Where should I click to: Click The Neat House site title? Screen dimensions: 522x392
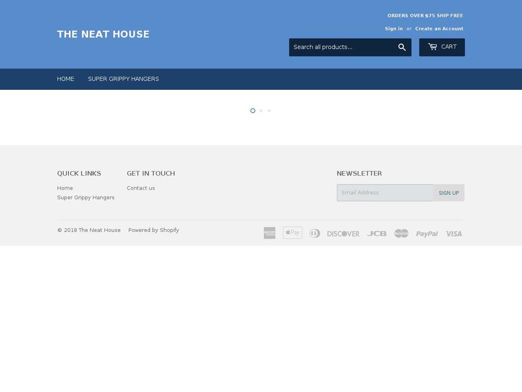(103, 34)
